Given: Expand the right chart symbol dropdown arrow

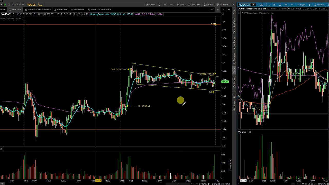Looking at the screenshot, I should pos(254,5).
